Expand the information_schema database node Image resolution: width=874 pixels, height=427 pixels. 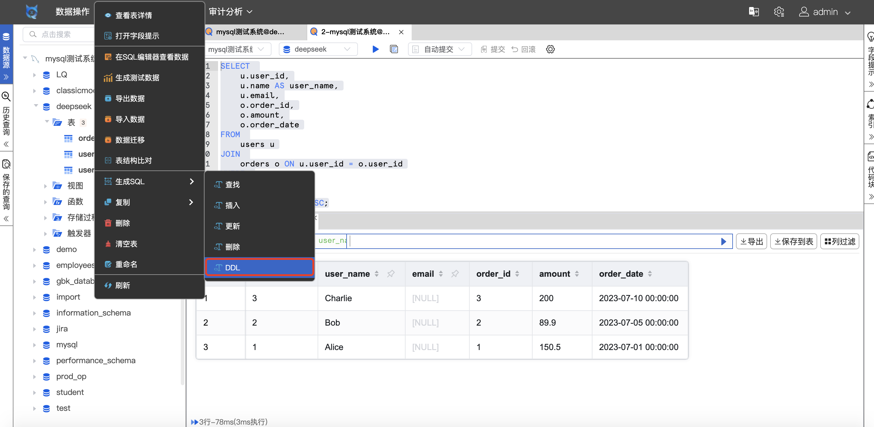click(34, 313)
